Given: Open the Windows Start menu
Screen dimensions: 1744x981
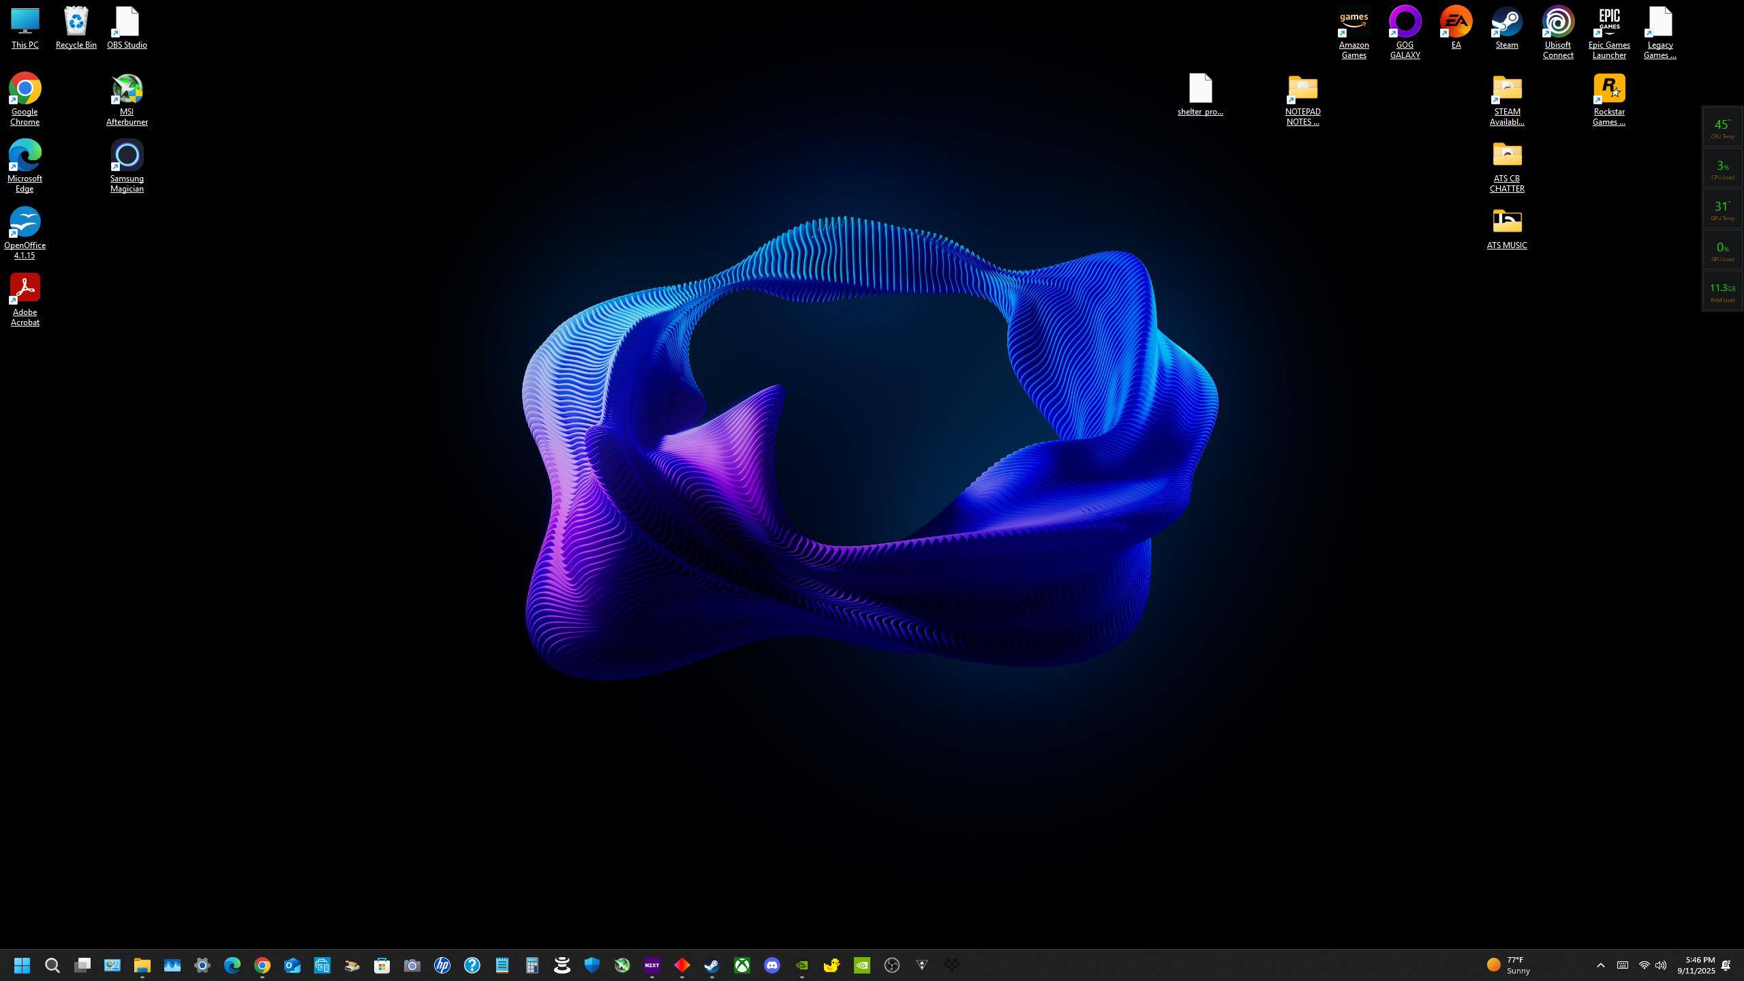Looking at the screenshot, I should (x=22, y=965).
